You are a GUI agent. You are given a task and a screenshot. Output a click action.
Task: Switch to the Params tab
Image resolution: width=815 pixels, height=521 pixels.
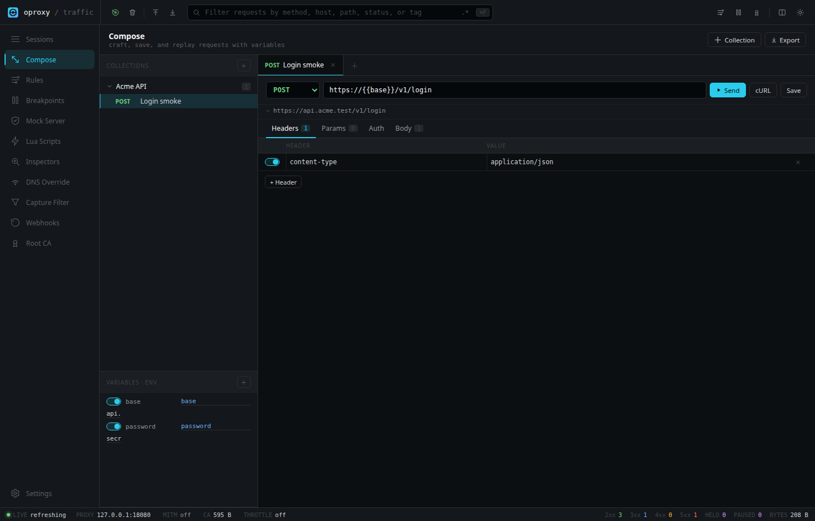[x=339, y=129]
